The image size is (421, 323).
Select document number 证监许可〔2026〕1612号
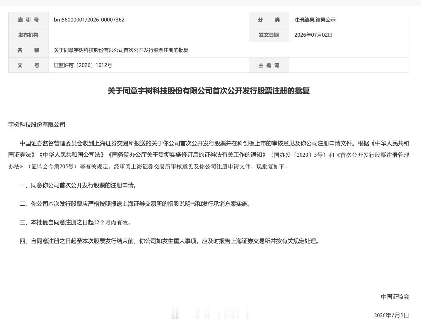[83, 65]
